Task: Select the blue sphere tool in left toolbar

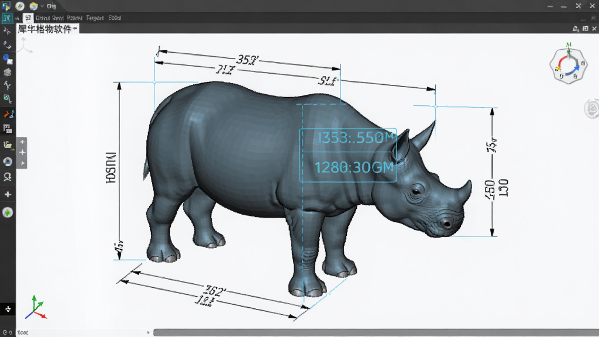Action: tap(8, 59)
